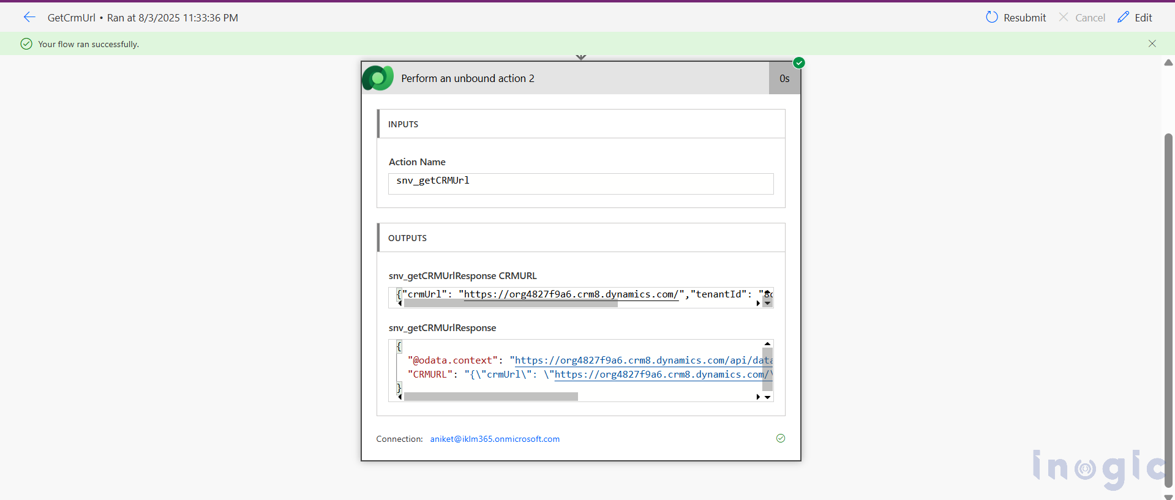
Task: Click the snv_getCRMUrlResponse label
Action: [x=443, y=327]
